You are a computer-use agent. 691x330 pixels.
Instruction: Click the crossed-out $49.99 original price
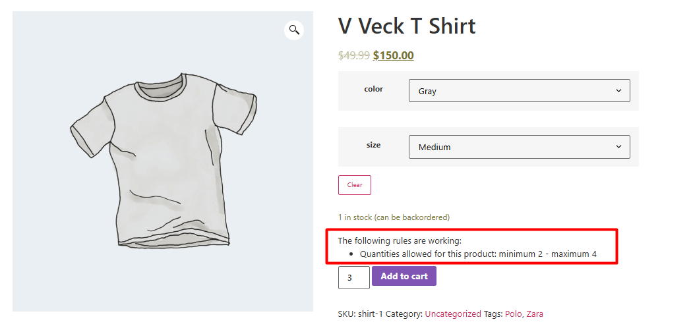[353, 55]
